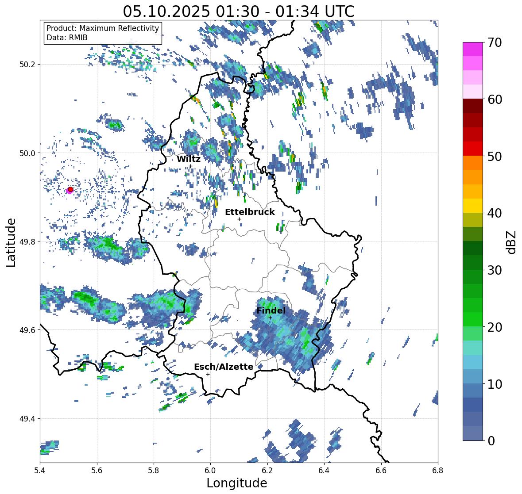Click the 50.0 latitude tick label
The width and height of the screenshot is (522, 494).
pyautogui.click(x=27, y=153)
